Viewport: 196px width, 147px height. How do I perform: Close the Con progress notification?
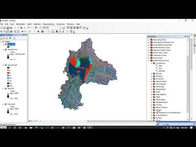[x=194, y=124]
